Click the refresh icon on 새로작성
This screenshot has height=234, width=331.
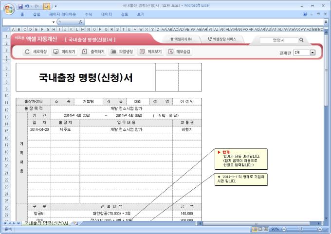[27, 52]
